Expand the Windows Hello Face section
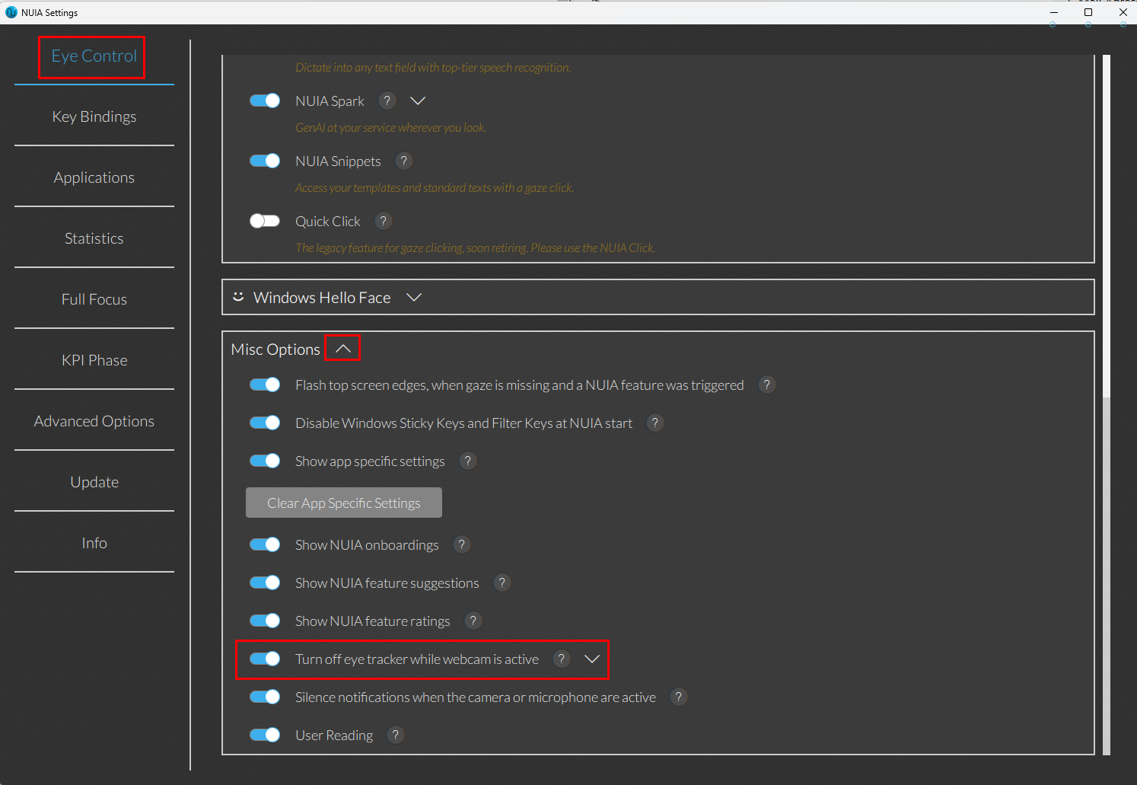 click(x=414, y=297)
